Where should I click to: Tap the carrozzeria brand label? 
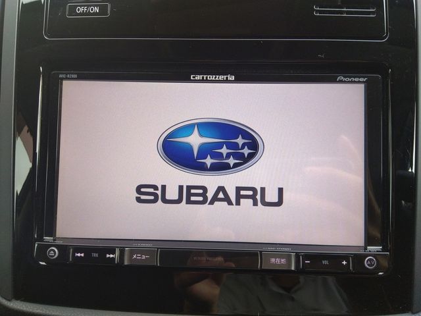pyautogui.click(x=212, y=78)
